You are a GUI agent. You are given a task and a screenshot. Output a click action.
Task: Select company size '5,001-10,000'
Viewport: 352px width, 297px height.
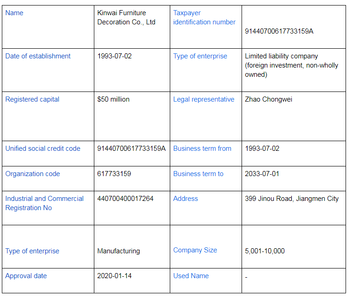click(265, 251)
